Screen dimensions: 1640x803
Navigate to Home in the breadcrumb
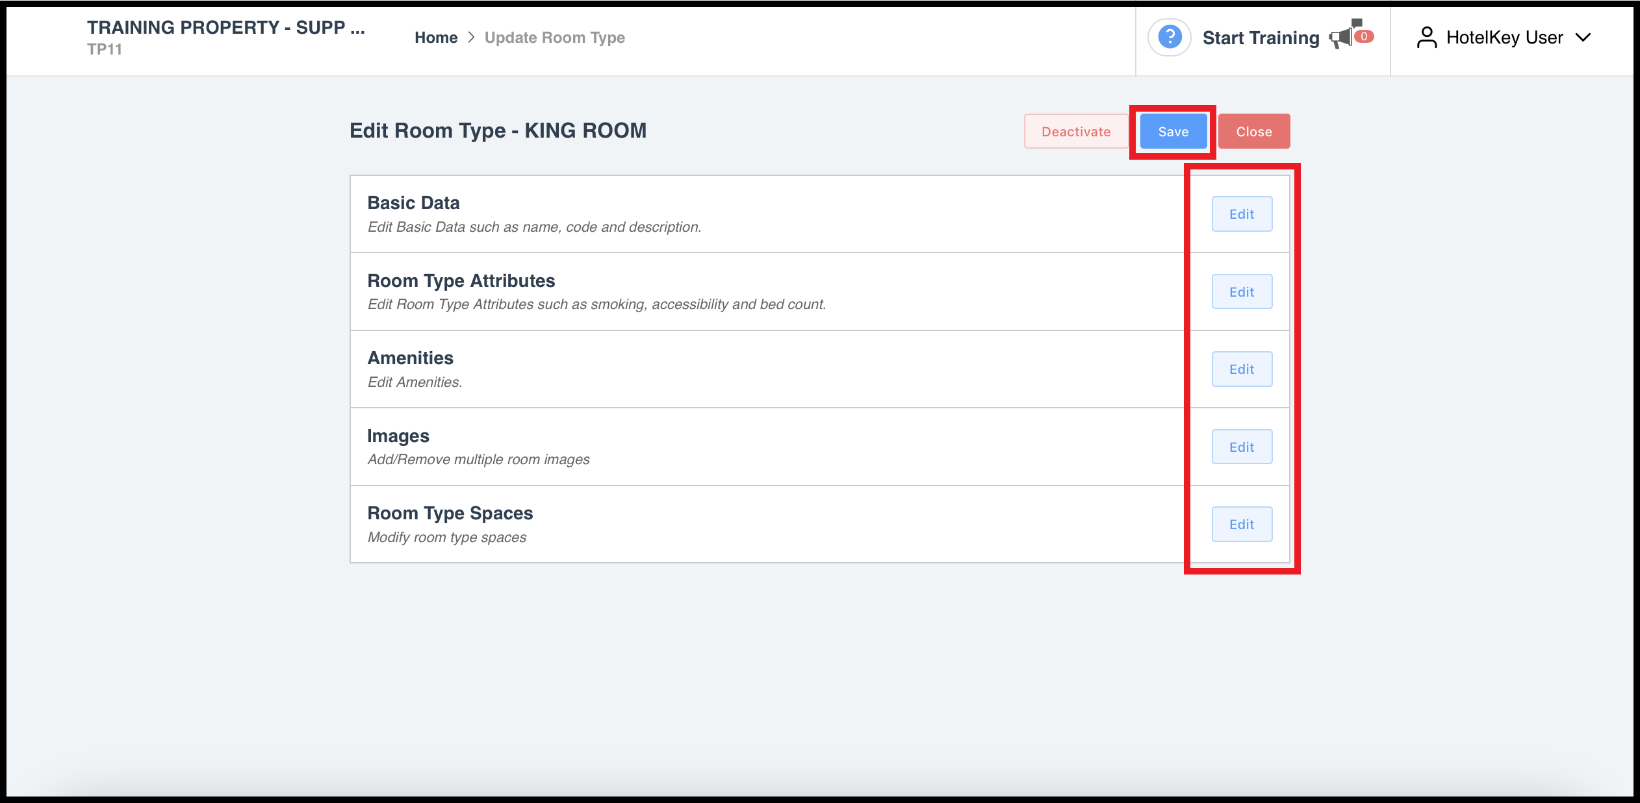(x=436, y=37)
